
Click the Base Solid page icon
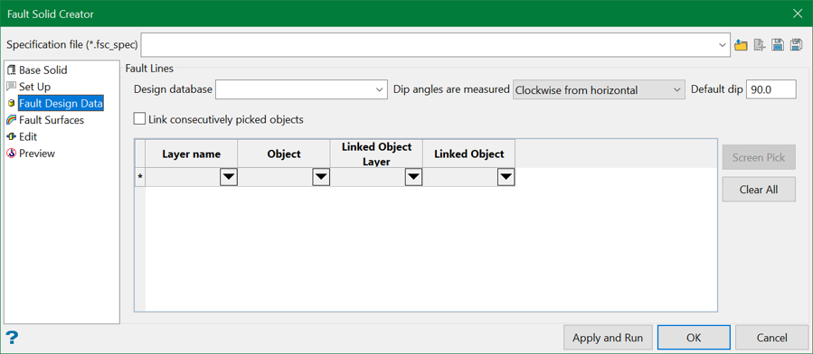[x=12, y=70]
